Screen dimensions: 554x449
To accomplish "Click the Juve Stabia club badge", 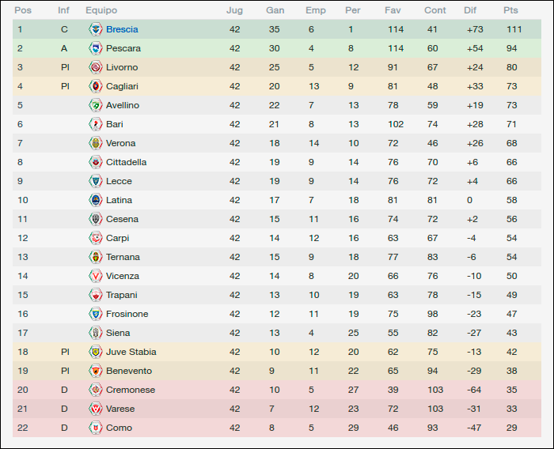I will (96, 352).
